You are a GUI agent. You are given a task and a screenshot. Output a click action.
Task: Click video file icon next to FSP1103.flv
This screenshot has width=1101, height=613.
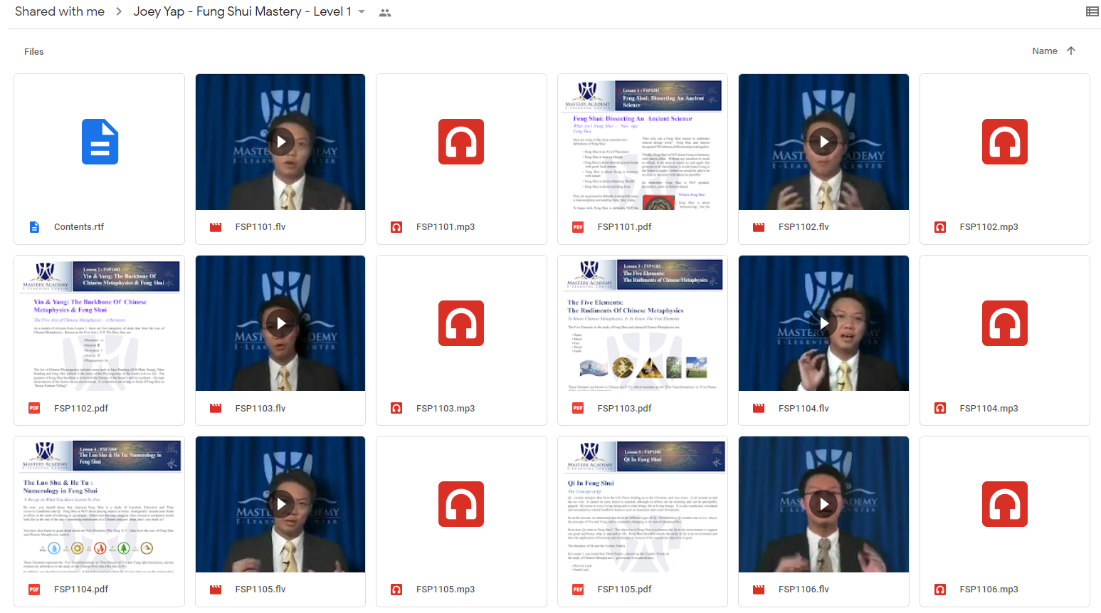[216, 408]
